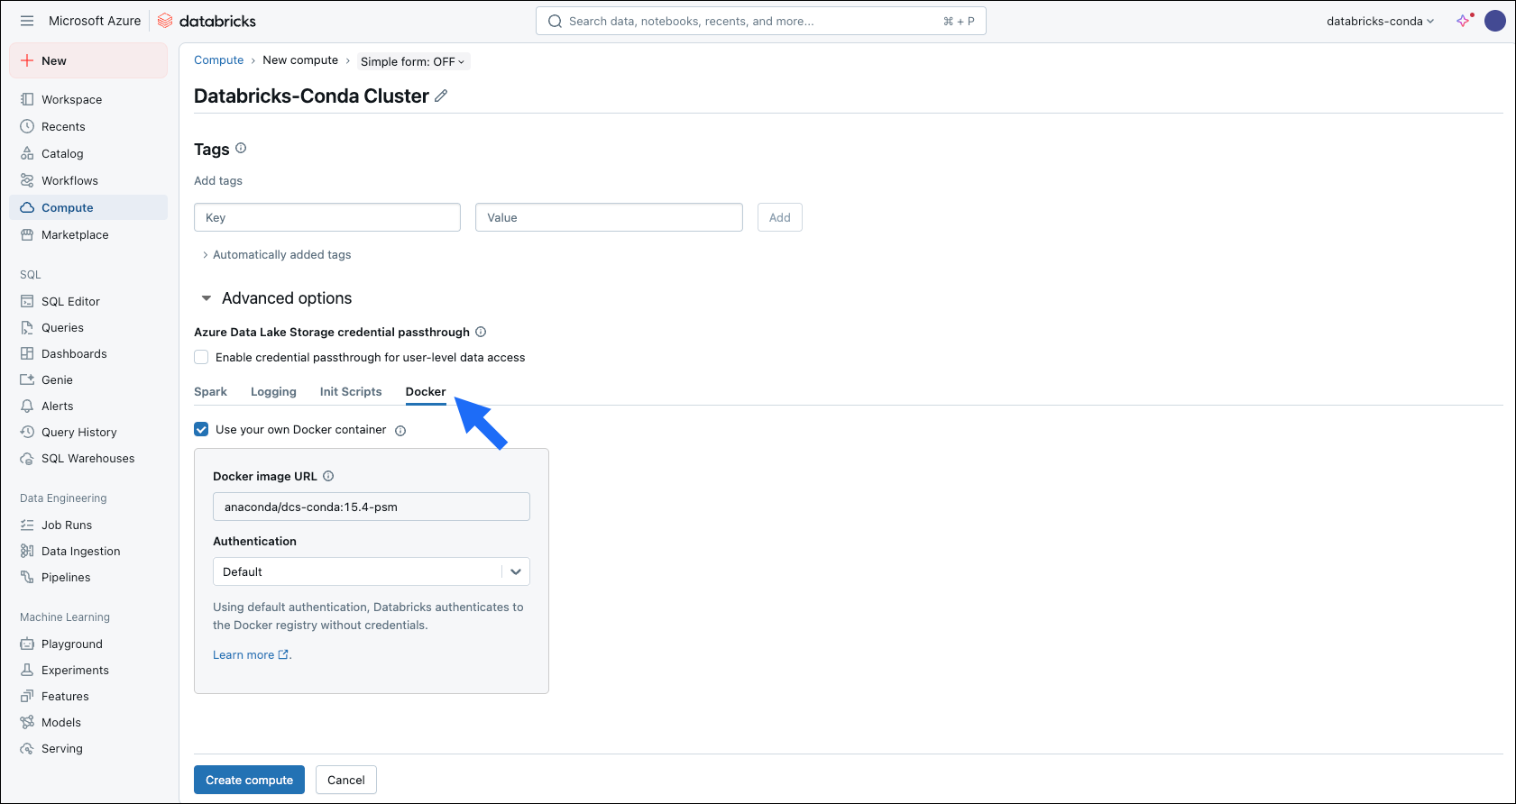This screenshot has width=1516, height=804.
Task: Show credential passthrough info icon
Action: coord(481,332)
